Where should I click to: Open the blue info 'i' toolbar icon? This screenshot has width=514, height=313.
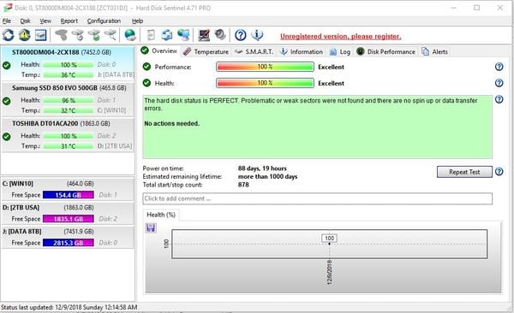click(x=257, y=35)
